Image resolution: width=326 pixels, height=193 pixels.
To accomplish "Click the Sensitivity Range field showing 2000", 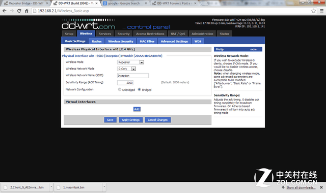I will coord(125,83).
